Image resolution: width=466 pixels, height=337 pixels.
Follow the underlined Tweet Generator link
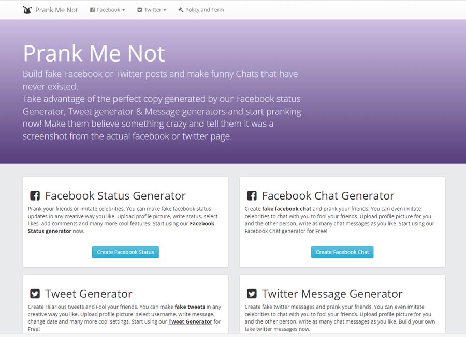tap(190, 321)
